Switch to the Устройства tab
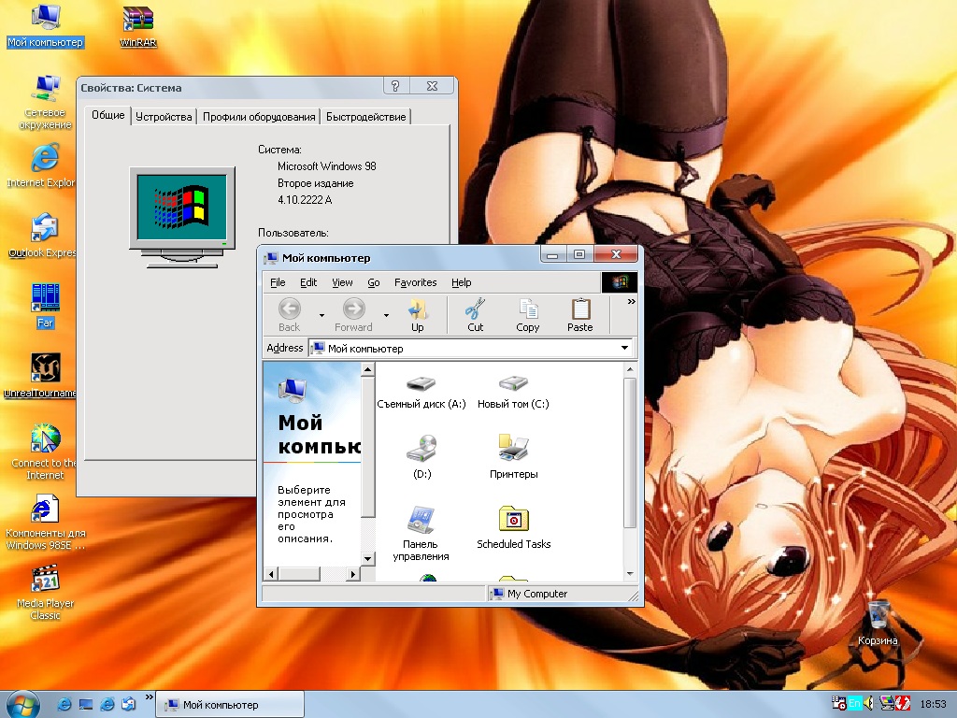Screen dimensions: 957x718 pyautogui.click(x=164, y=117)
